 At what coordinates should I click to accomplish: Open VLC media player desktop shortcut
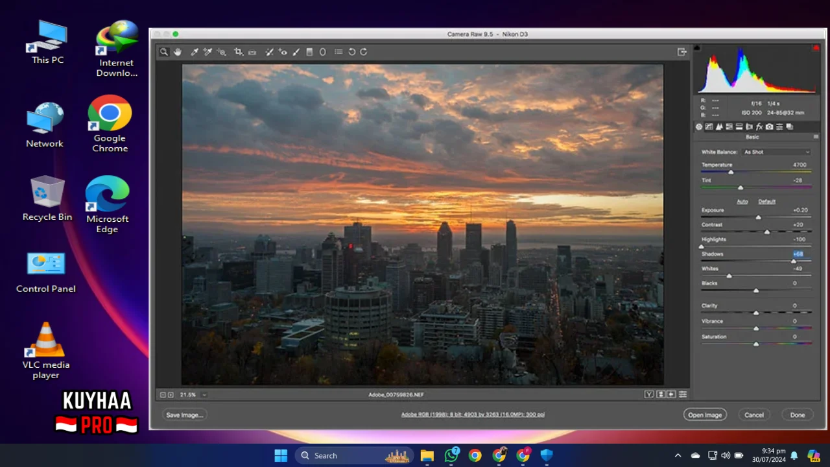(46, 350)
